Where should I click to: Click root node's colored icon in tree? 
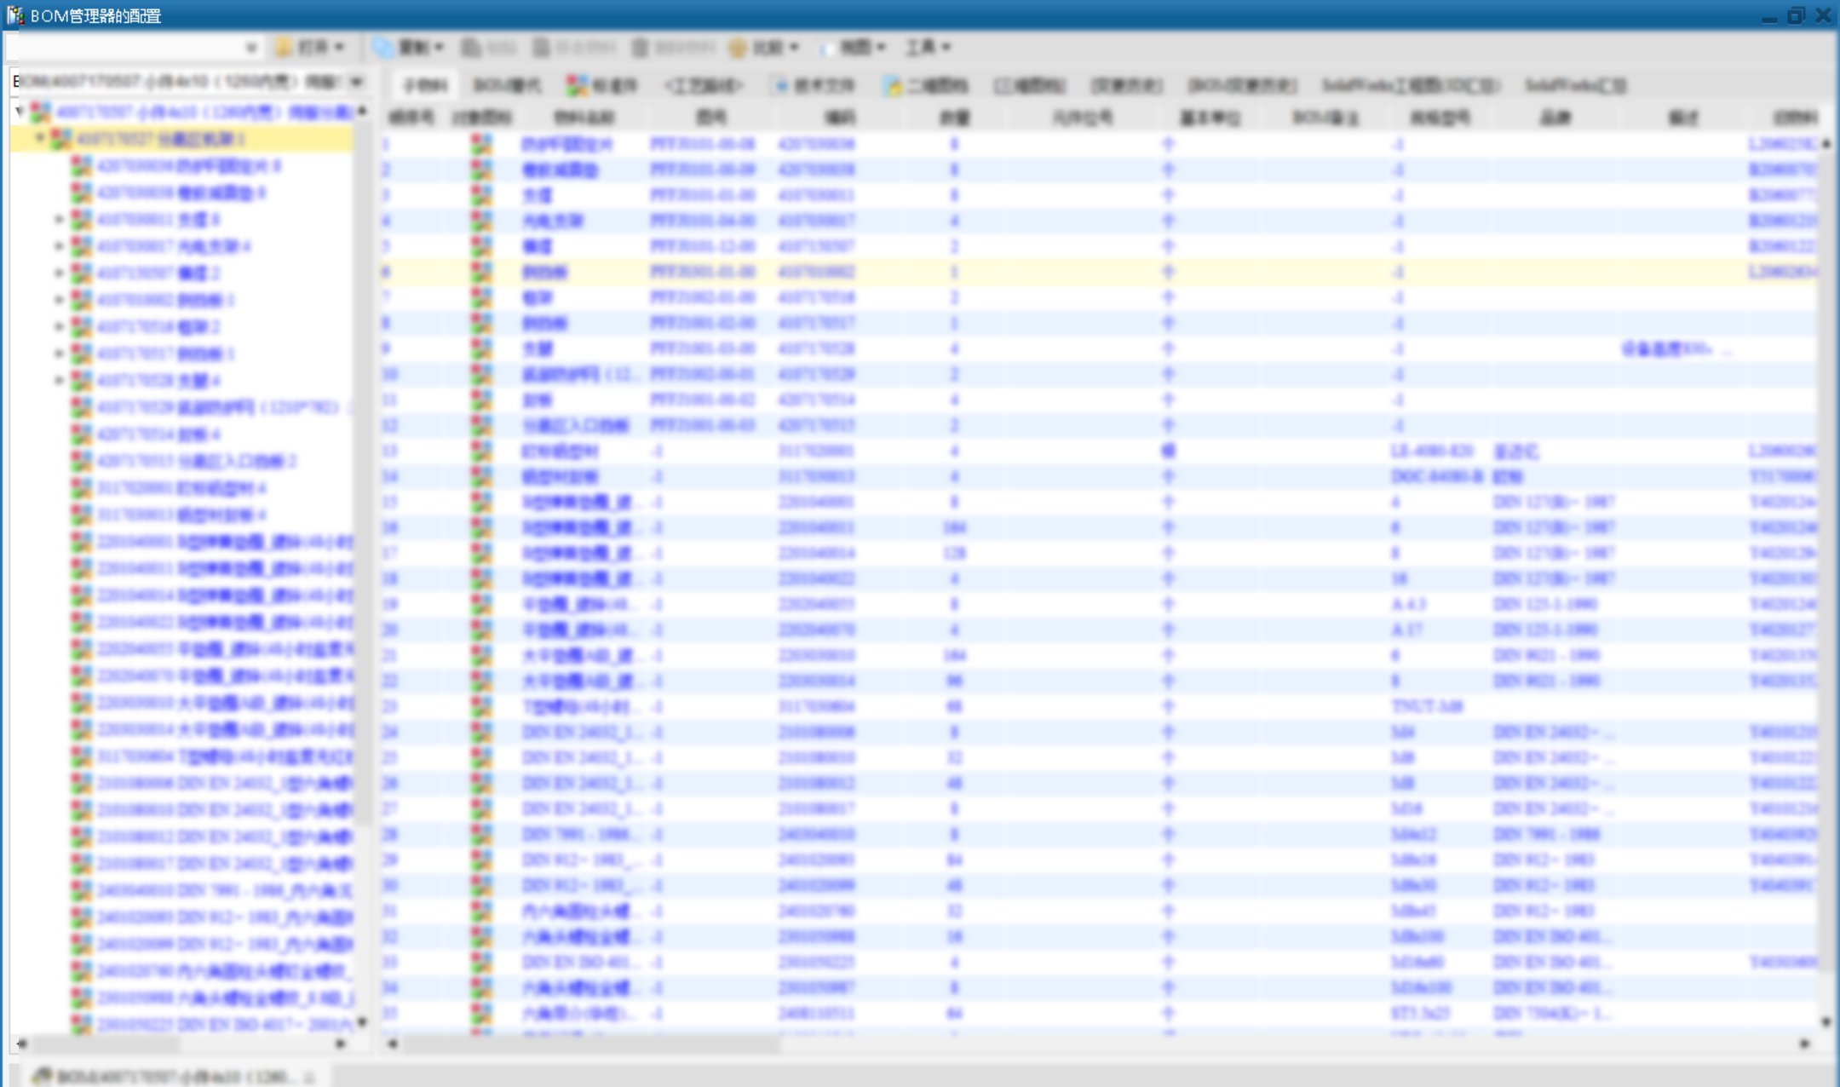(x=40, y=112)
